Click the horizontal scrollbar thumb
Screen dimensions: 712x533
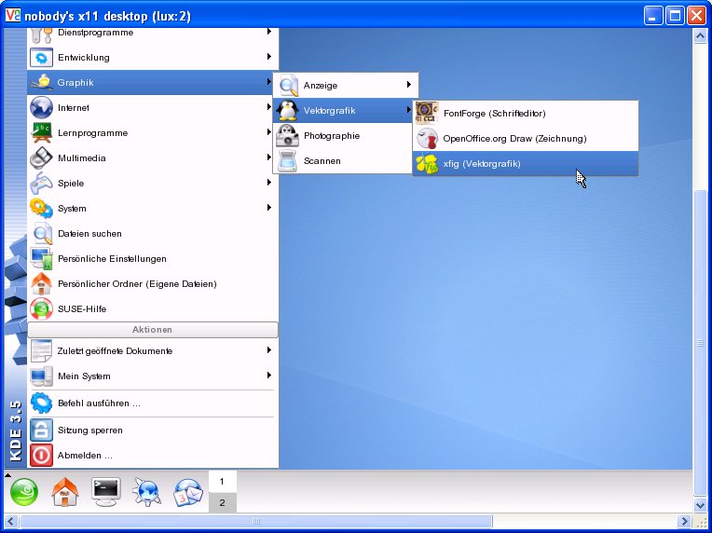[x=255, y=521]
